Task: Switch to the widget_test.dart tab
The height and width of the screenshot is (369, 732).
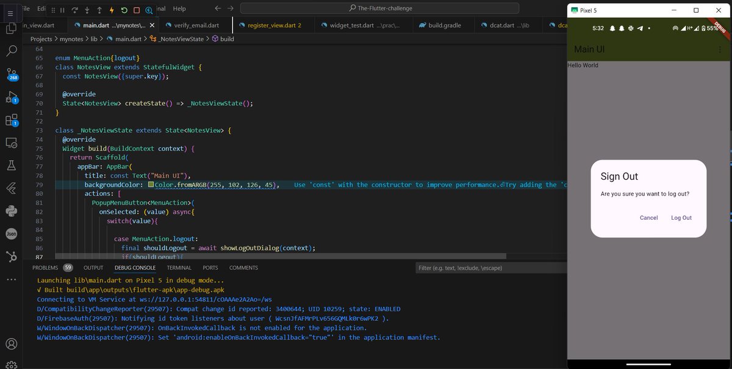Action: (x=364, y=26)
